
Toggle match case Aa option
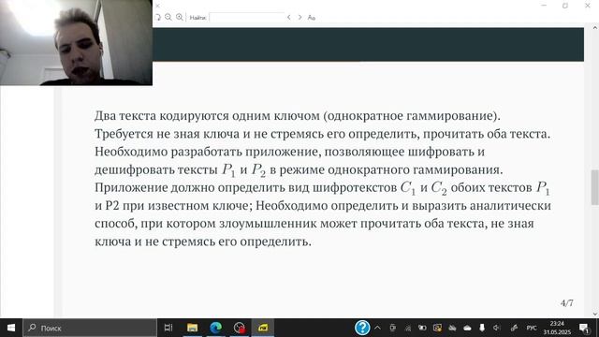pyautogui.click(x=312, y=18)
